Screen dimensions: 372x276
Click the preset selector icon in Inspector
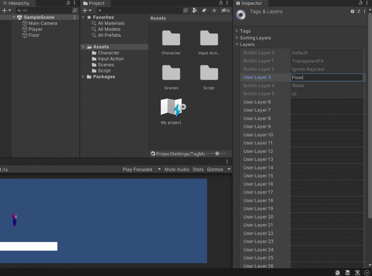(359, 12)
